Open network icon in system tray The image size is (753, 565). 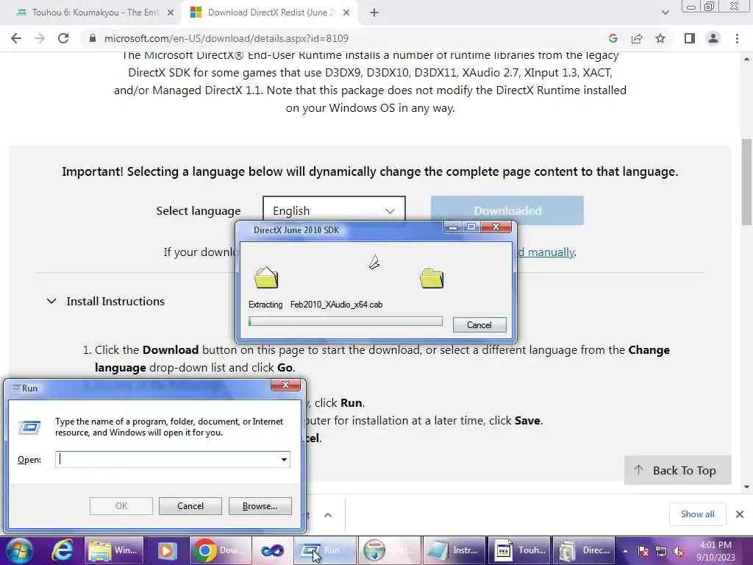pyautogui.click(x=661, y=551)
